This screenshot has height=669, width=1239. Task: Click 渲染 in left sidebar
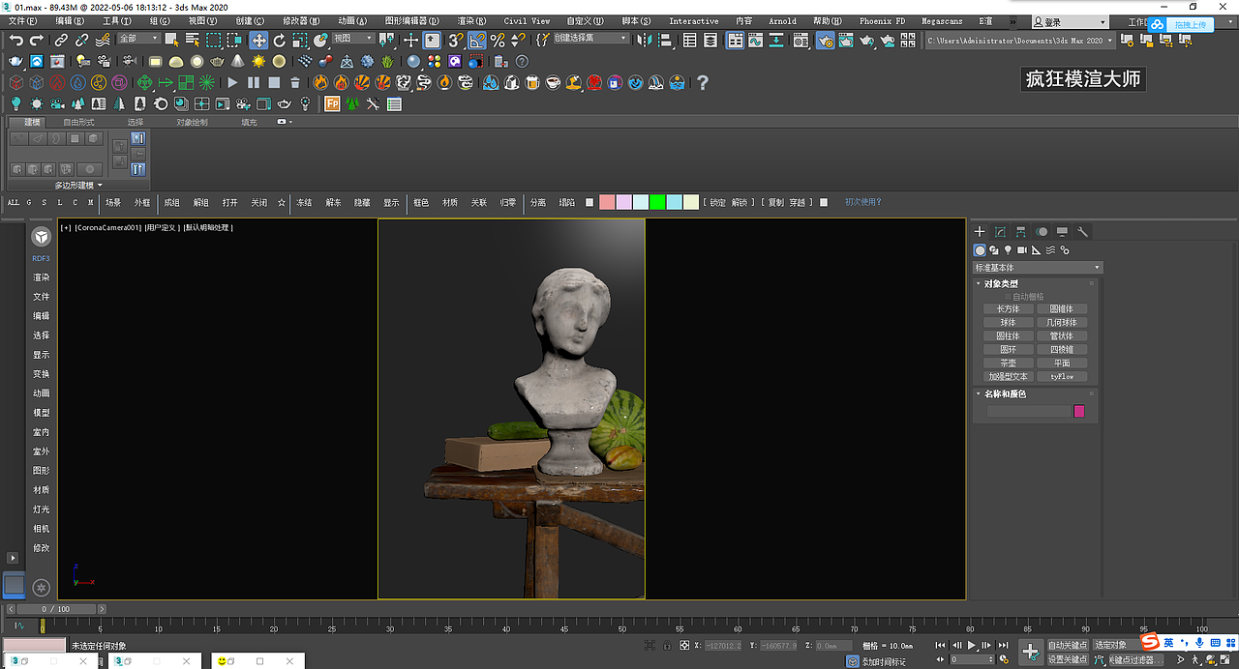41,277
